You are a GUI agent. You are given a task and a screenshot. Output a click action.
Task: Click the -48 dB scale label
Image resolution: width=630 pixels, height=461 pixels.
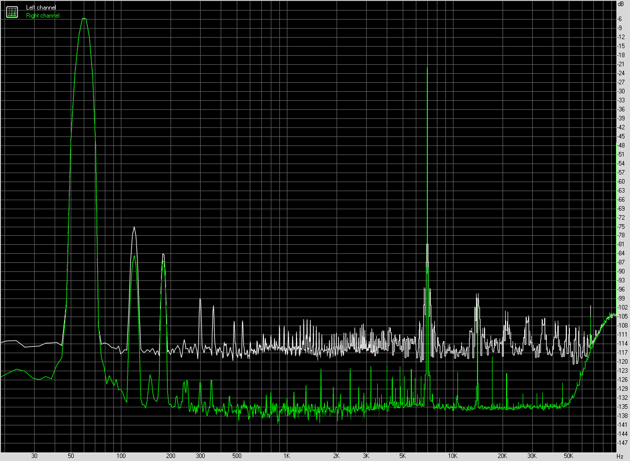(x=621, y=145)
